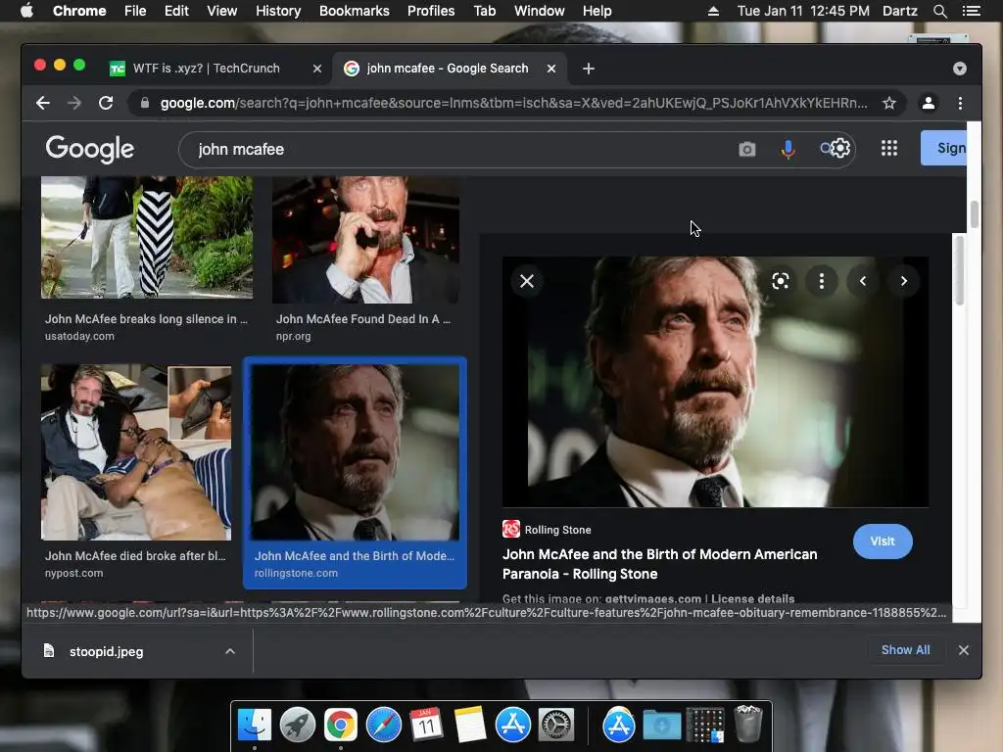Open Downloads folder in dock
This screenshot has width=1003, height=752.
[662, 726]
